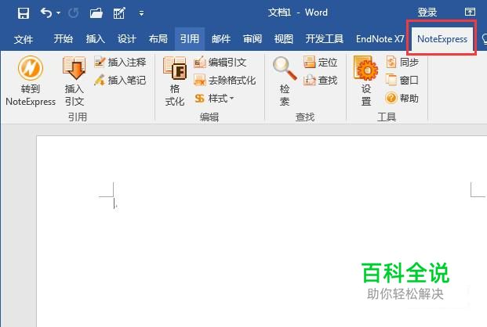Click the ribbon display options icon

(x=470, y=12)
